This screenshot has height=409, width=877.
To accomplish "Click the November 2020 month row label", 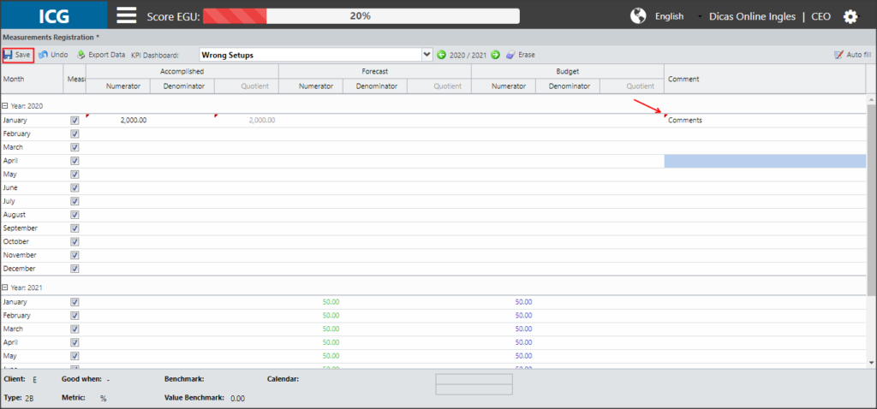I will (20, 255).
